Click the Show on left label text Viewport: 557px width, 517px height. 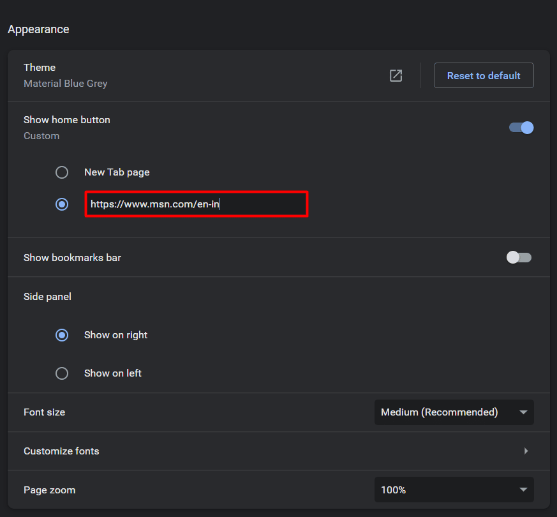tap(112, 373)
